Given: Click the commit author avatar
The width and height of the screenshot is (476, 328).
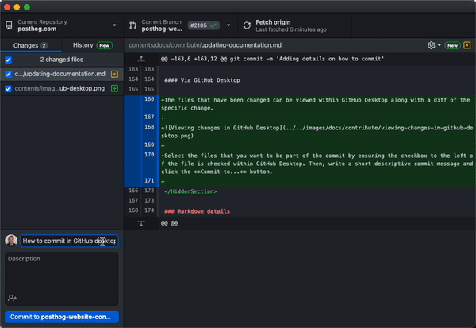Looking at the screenshot, I should coord(11,241).
